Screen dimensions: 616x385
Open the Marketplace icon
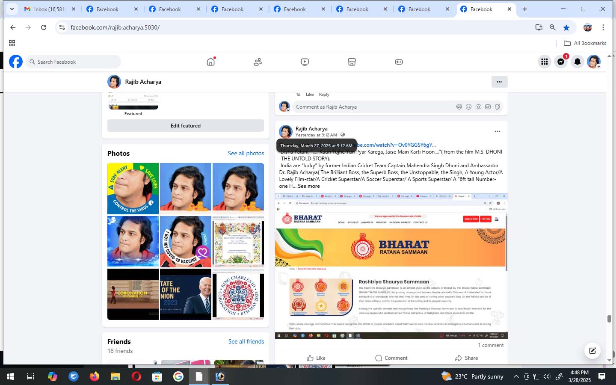coord(352,62)
